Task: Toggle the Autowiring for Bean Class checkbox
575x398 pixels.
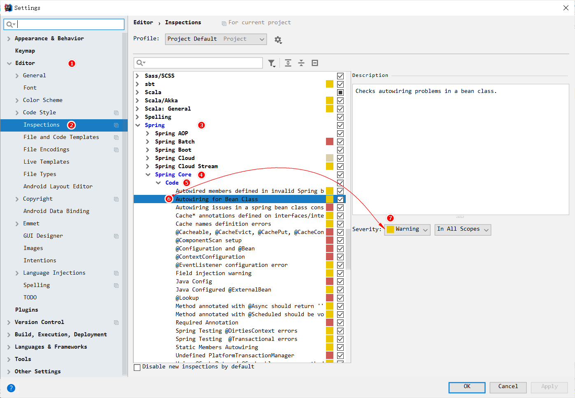Action: 340,199
